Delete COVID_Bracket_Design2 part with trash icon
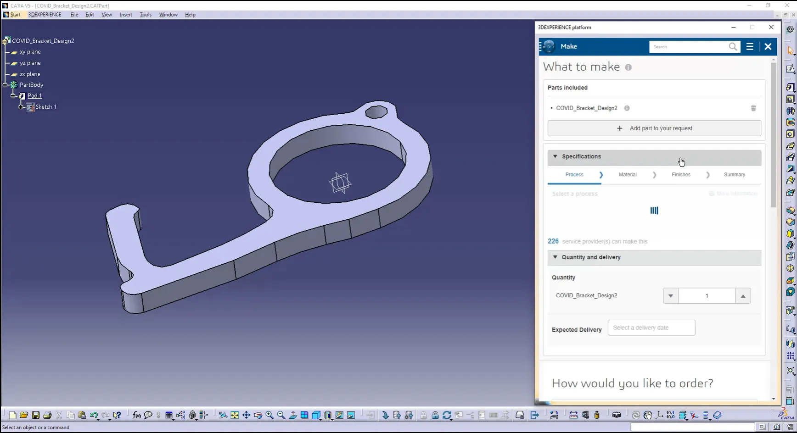This screenshot has width=797, height=433. click(x=753, y=108)
